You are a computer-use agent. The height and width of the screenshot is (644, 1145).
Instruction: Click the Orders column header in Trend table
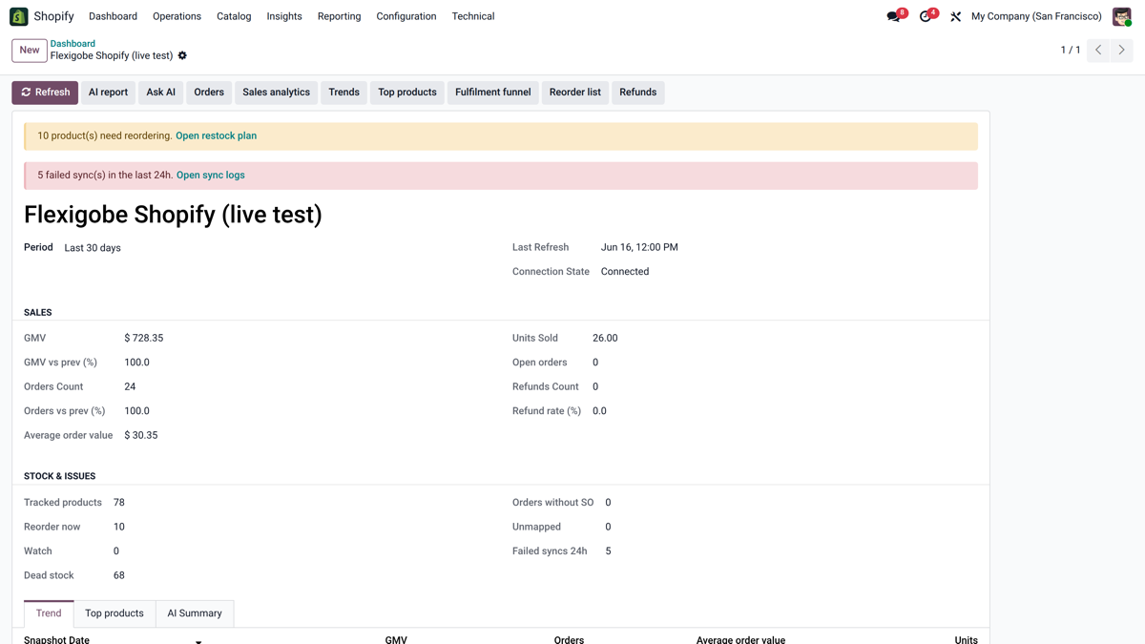click(x=569, y=639)
